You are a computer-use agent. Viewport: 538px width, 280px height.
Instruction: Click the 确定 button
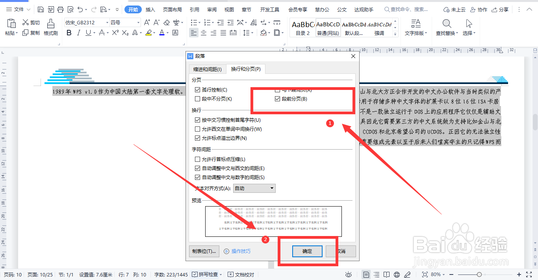[307, 251]
